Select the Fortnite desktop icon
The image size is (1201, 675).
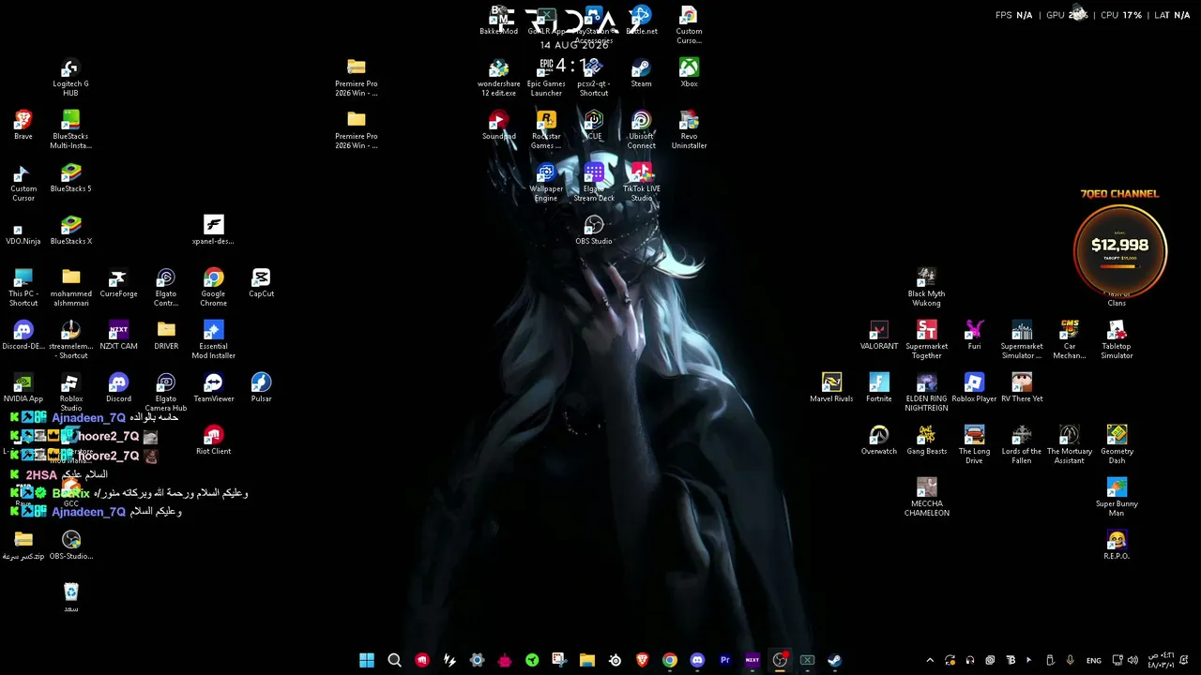[x=879, y=388]
